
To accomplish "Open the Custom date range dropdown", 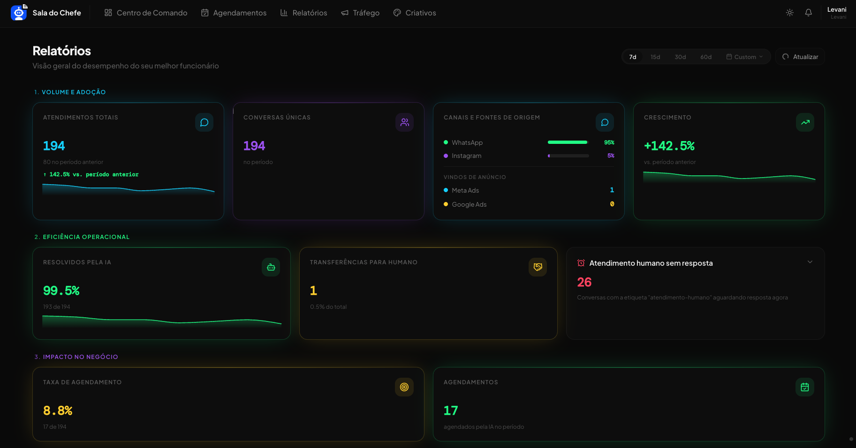I will (x=745, y=57).
